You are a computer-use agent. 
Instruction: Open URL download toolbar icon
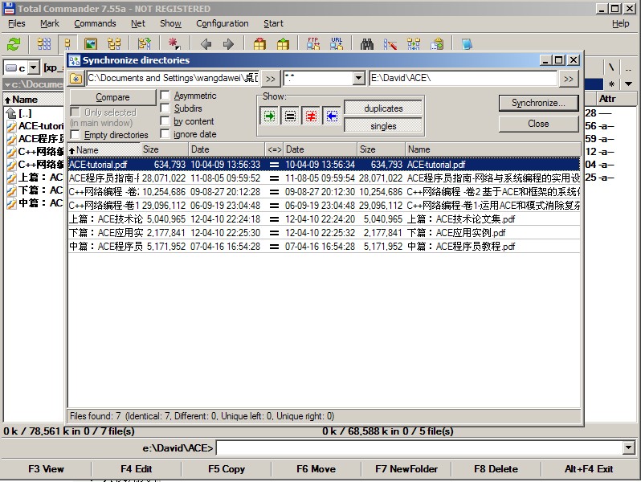pos(337,44)
